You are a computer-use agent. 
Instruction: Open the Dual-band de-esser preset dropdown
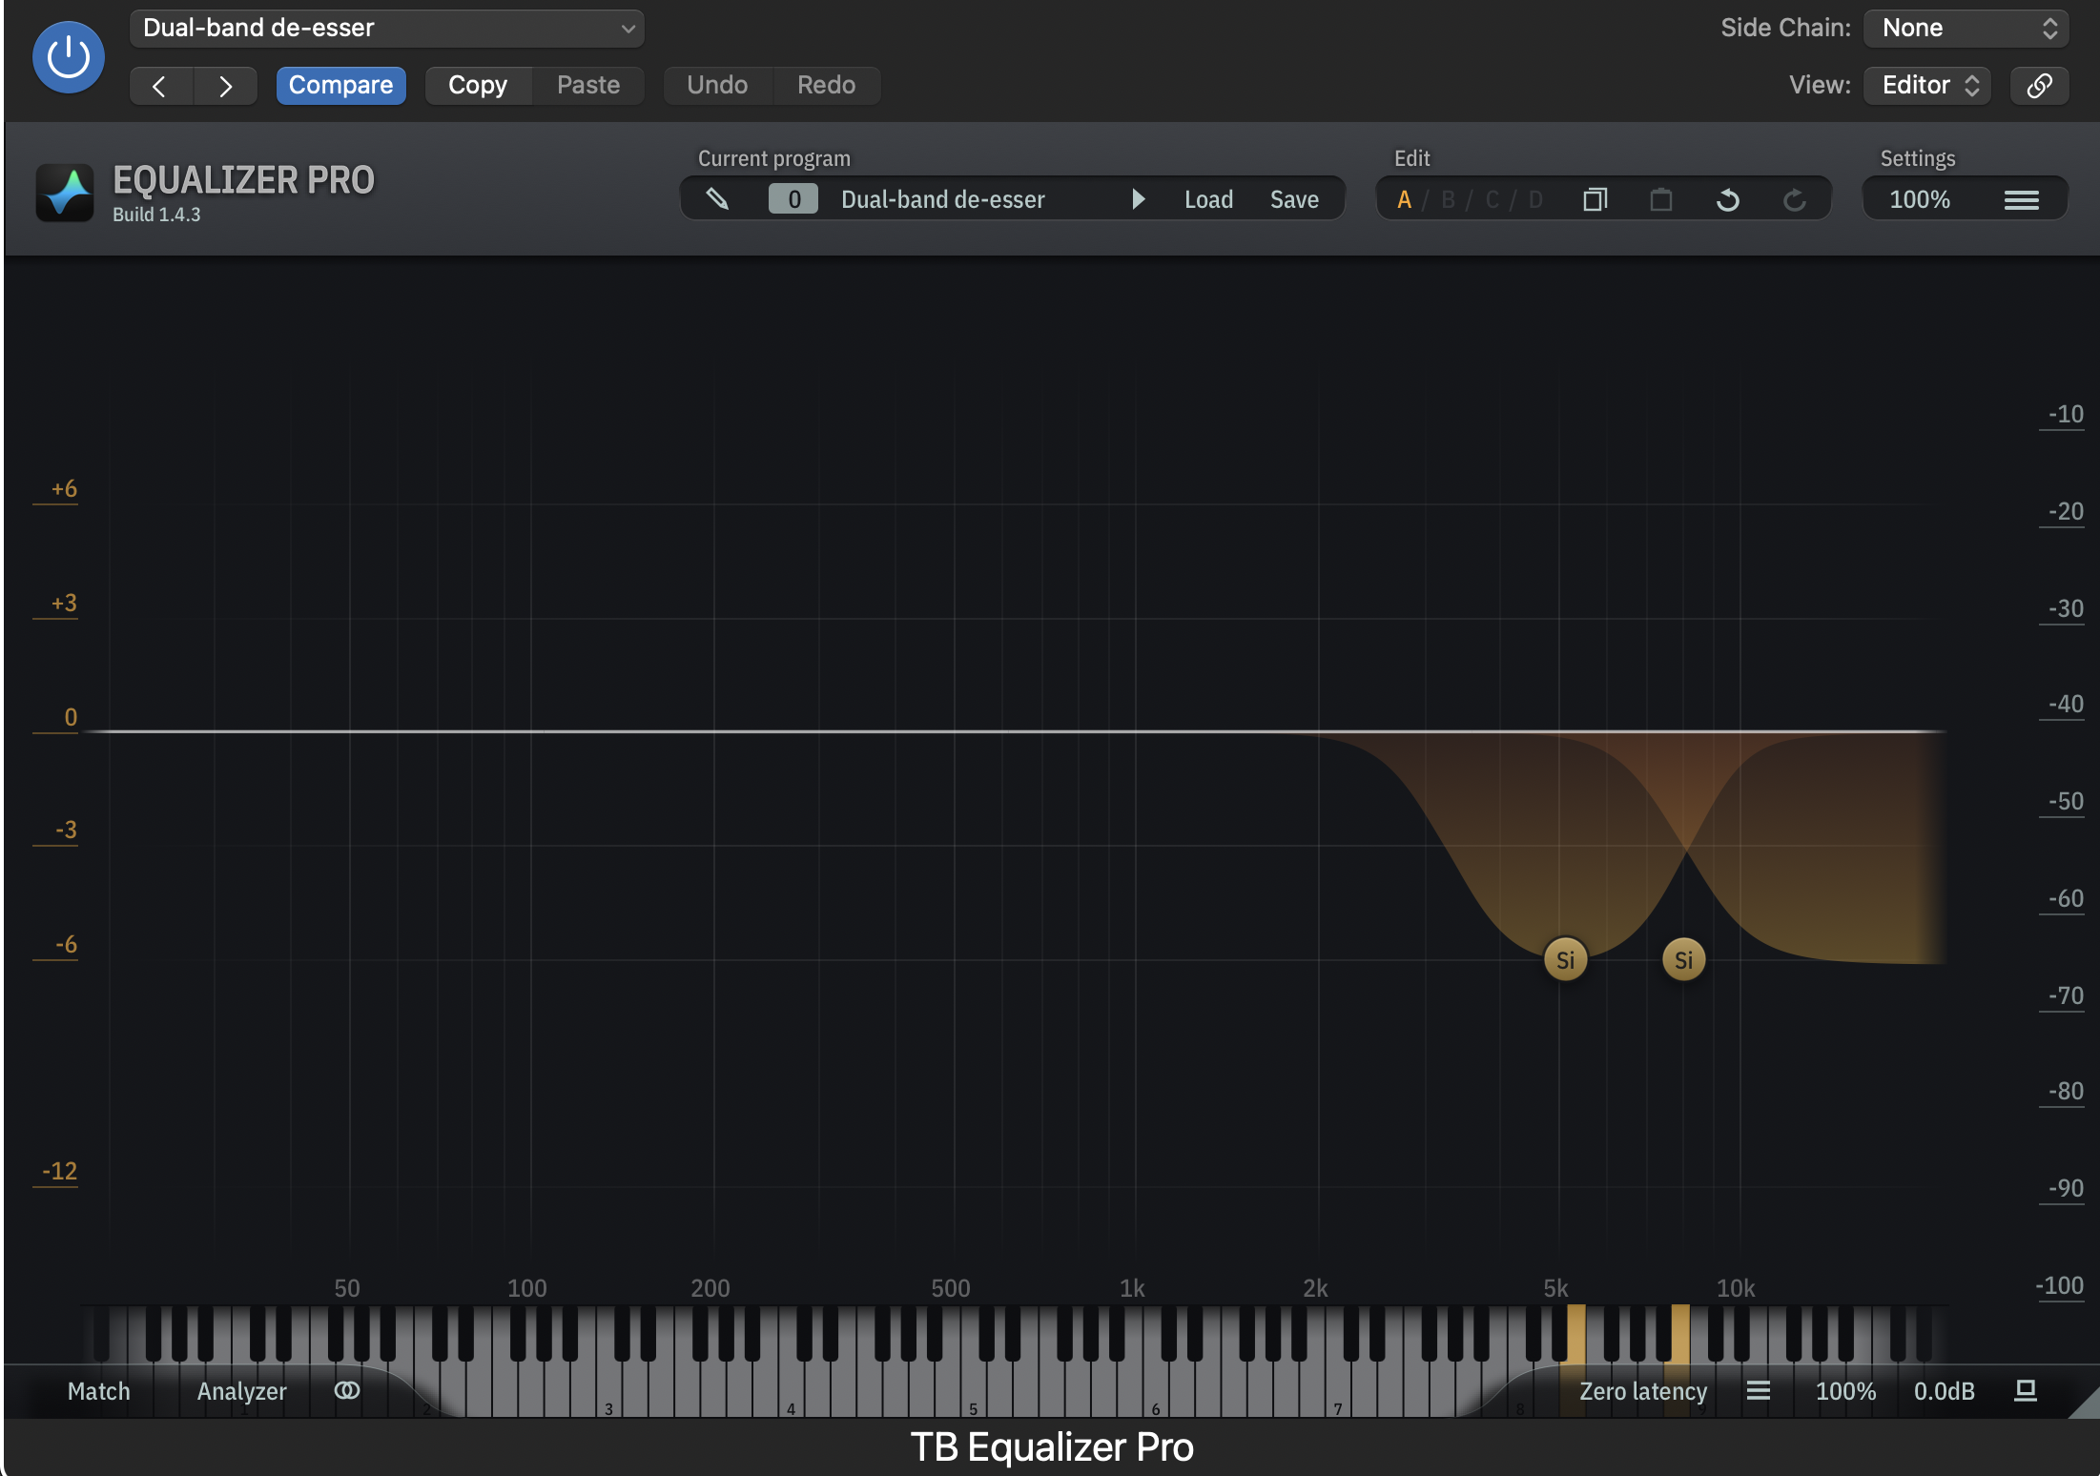point(386,28)
